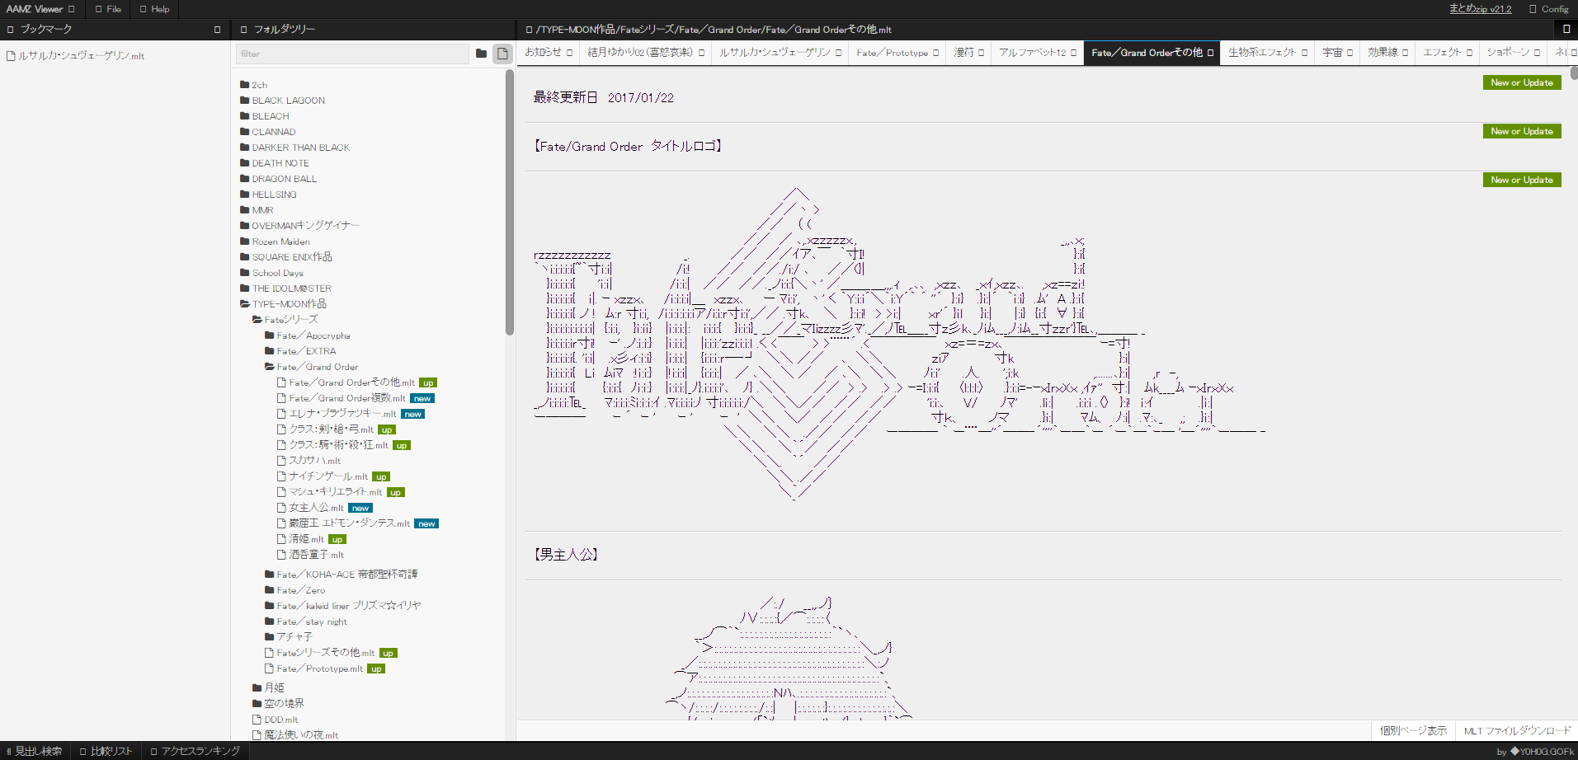1578x760 pixels.
Task: Open the まとめzip v21.2 link
Action: (1480, 9)
